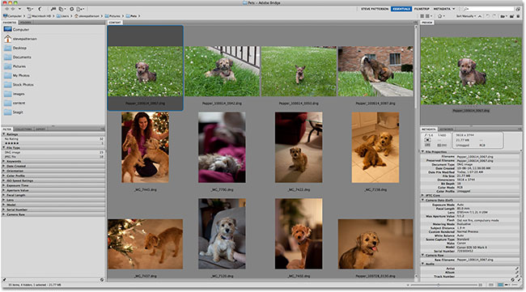The height and width of the screenshot is (292, 526).
Task: Collapse the File Type filter section
Action: [x=4, y=147]
